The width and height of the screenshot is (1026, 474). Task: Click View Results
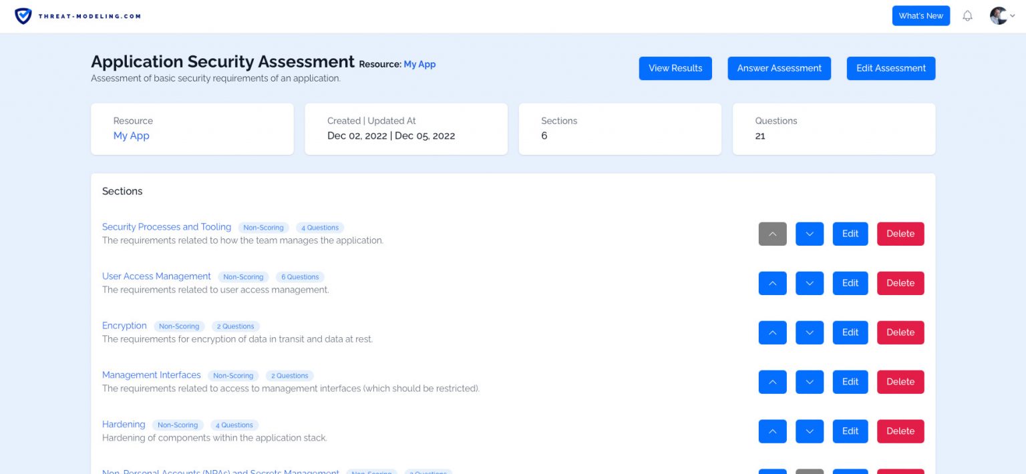point(675,68)
